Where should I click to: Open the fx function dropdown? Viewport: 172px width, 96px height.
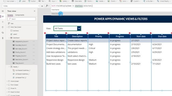tap(48, 6)
